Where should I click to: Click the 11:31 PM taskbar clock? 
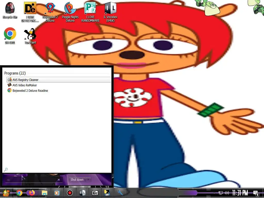[240, 193]
